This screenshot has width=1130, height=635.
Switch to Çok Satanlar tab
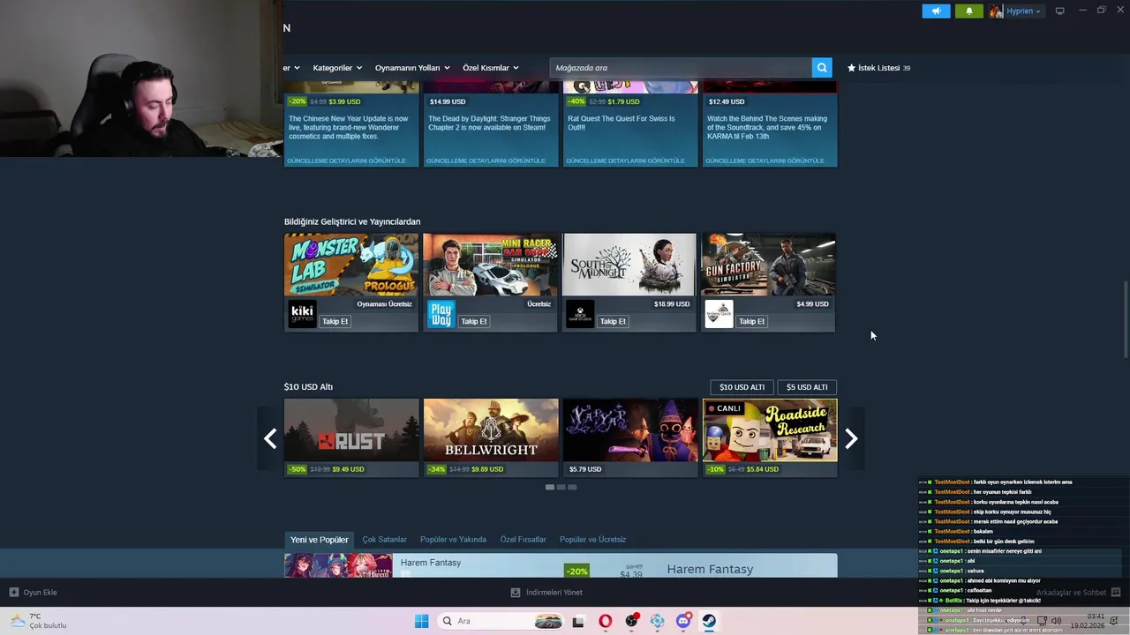385,540
